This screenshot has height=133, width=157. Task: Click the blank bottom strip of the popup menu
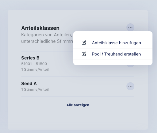point(113,62)
